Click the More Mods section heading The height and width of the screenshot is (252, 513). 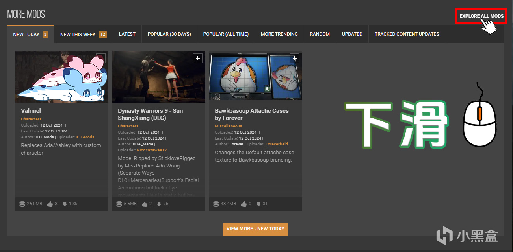pyautogui.click(x=26, y=14)
